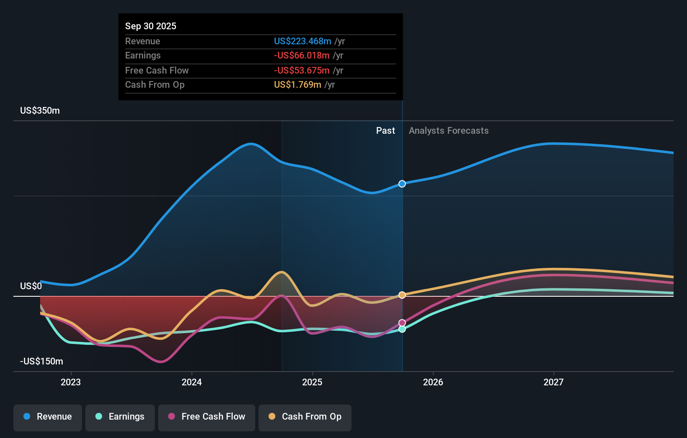
Task: Toggle the Revenue series visibility
Action: 47,417
